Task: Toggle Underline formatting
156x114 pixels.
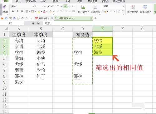Action: click(22, 11)
